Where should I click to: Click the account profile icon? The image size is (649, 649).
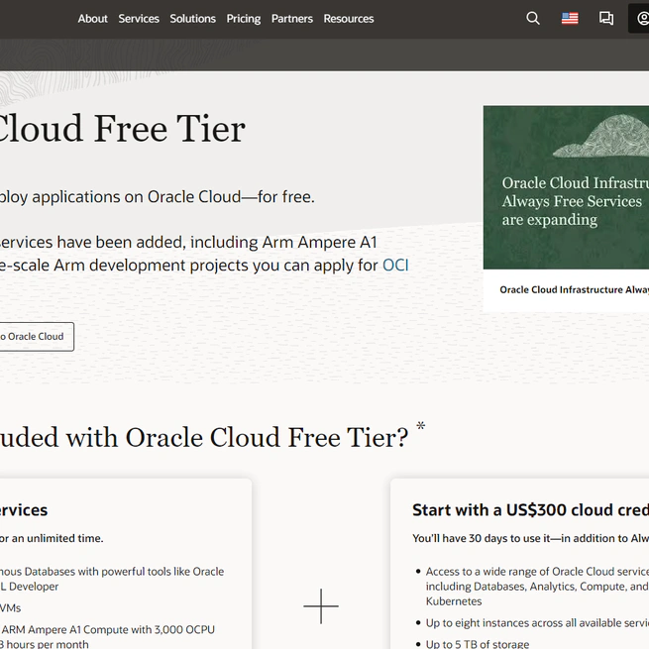coord(641,18)
